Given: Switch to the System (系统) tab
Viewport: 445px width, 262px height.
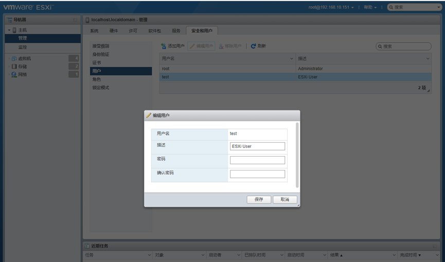Looking at the screenshot, I should [94, 31].
